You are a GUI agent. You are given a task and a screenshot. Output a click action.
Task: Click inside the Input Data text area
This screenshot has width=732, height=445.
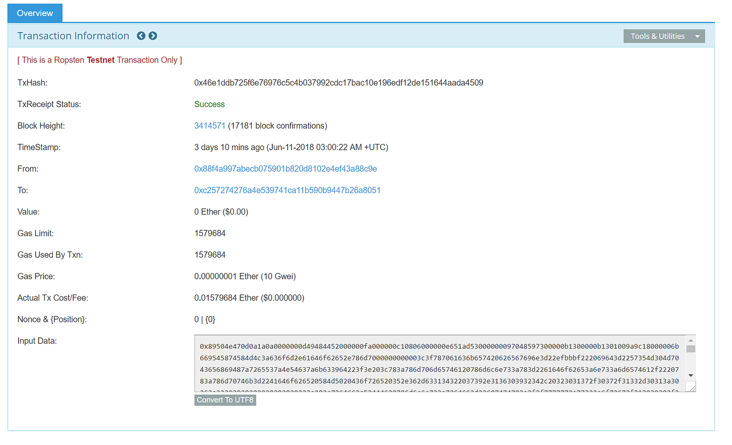[x=440, y=364]
